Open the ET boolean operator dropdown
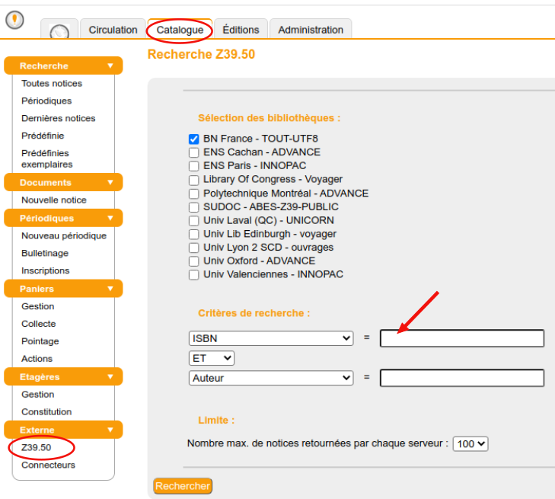This screenshot has height=499, width=555. click(x=211, y=358)
